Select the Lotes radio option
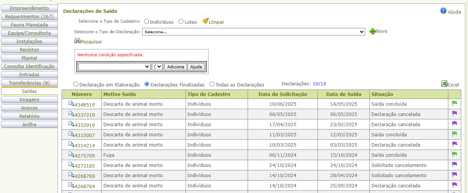The width and height of the screenshot is (468, 193). point(181,22)
